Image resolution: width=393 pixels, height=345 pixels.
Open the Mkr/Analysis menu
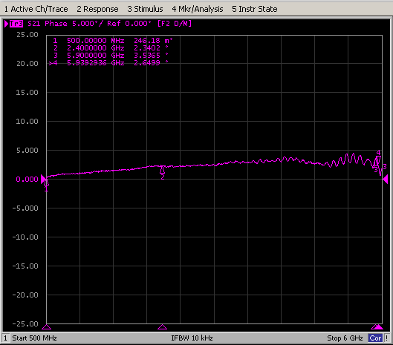198,9
